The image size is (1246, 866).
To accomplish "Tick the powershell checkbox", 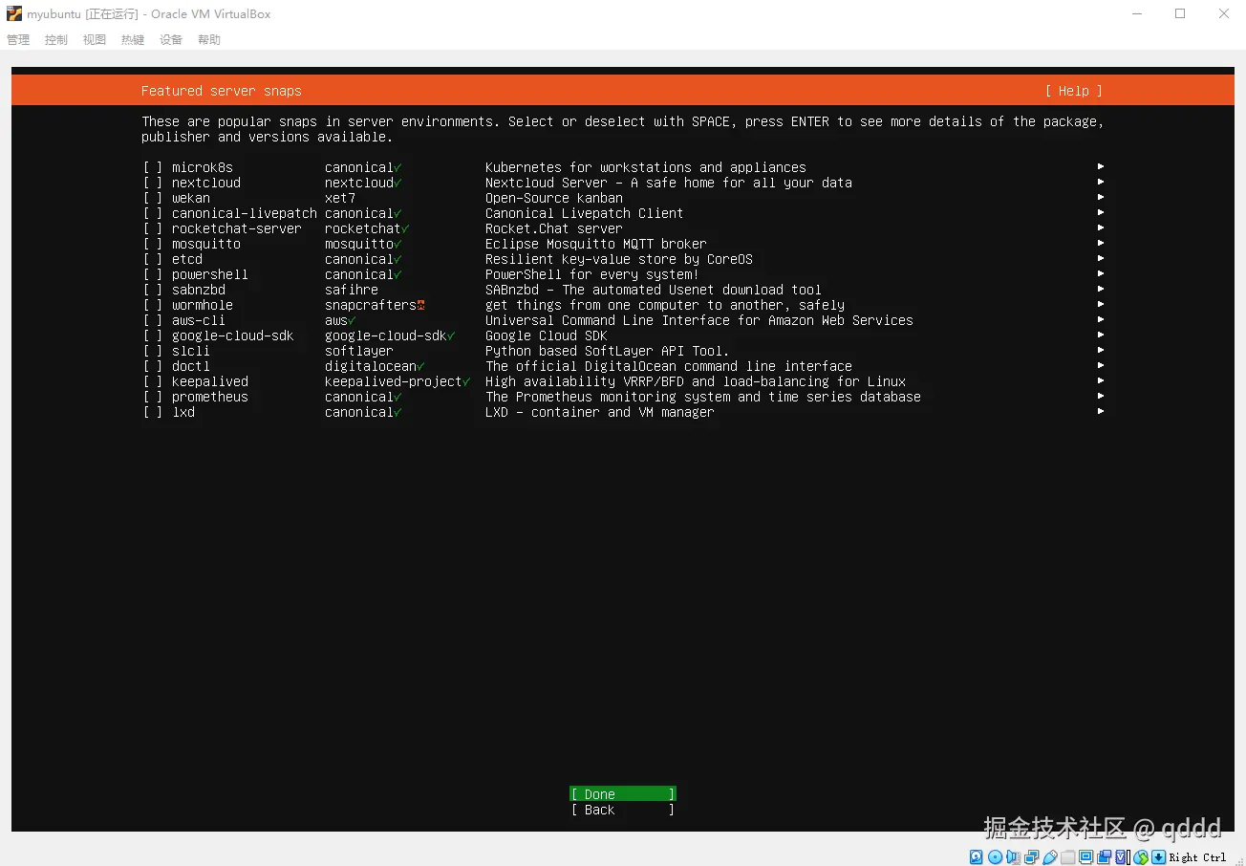I will point(153,274).
